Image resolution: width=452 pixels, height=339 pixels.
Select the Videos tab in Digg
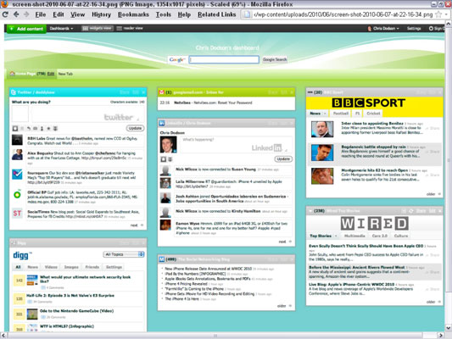coord(51,267)
